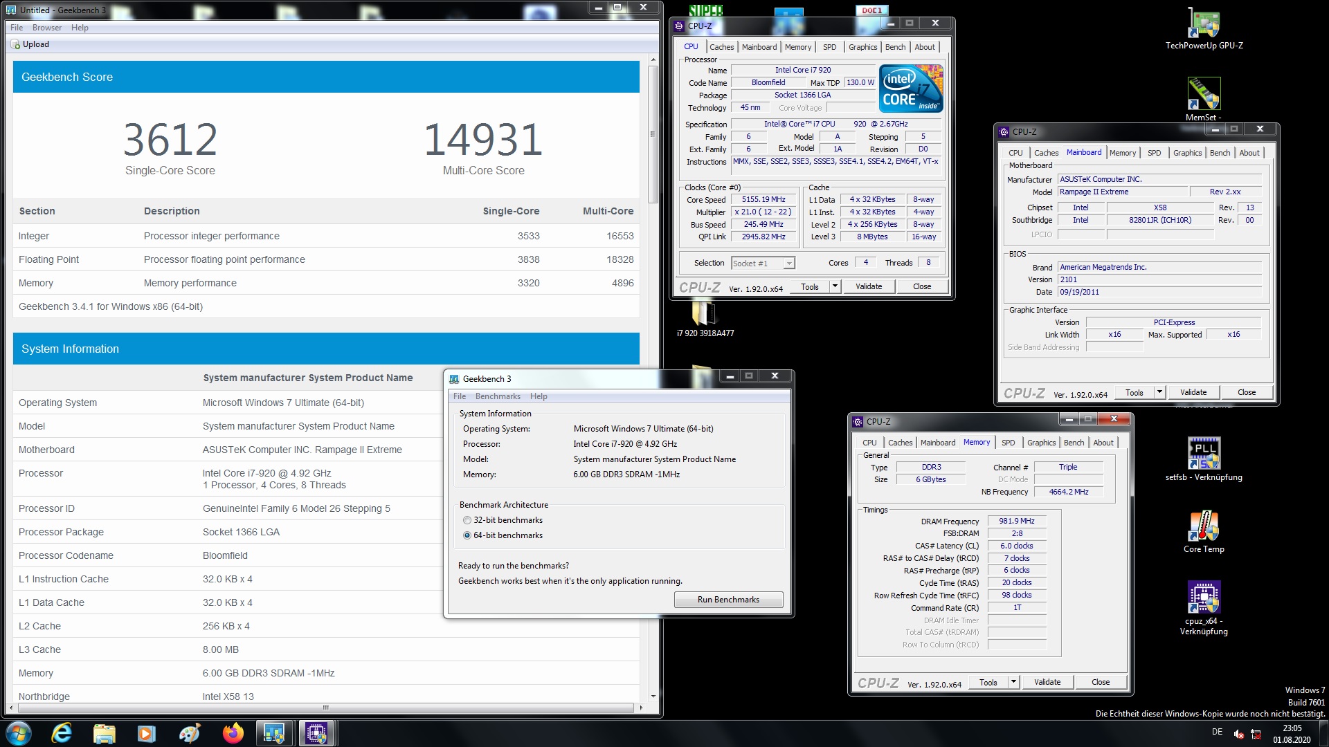This screenshot has width=1329, height=747.
Task: Click Tools button in CPU-Z Memory window
Action: coord(988,682)
